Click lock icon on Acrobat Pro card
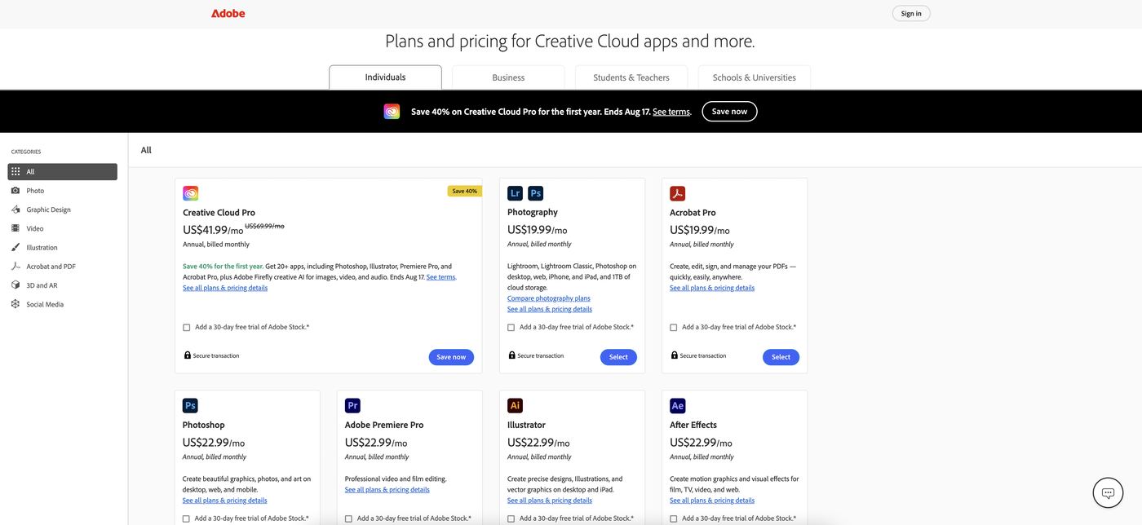Viewport: 1142px width, 525px height. coord(675,355)
